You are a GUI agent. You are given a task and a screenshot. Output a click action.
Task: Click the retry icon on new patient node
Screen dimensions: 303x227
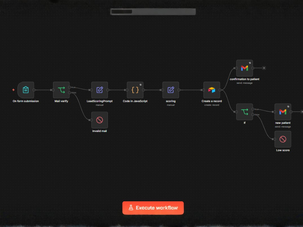(x=288, y=107)
